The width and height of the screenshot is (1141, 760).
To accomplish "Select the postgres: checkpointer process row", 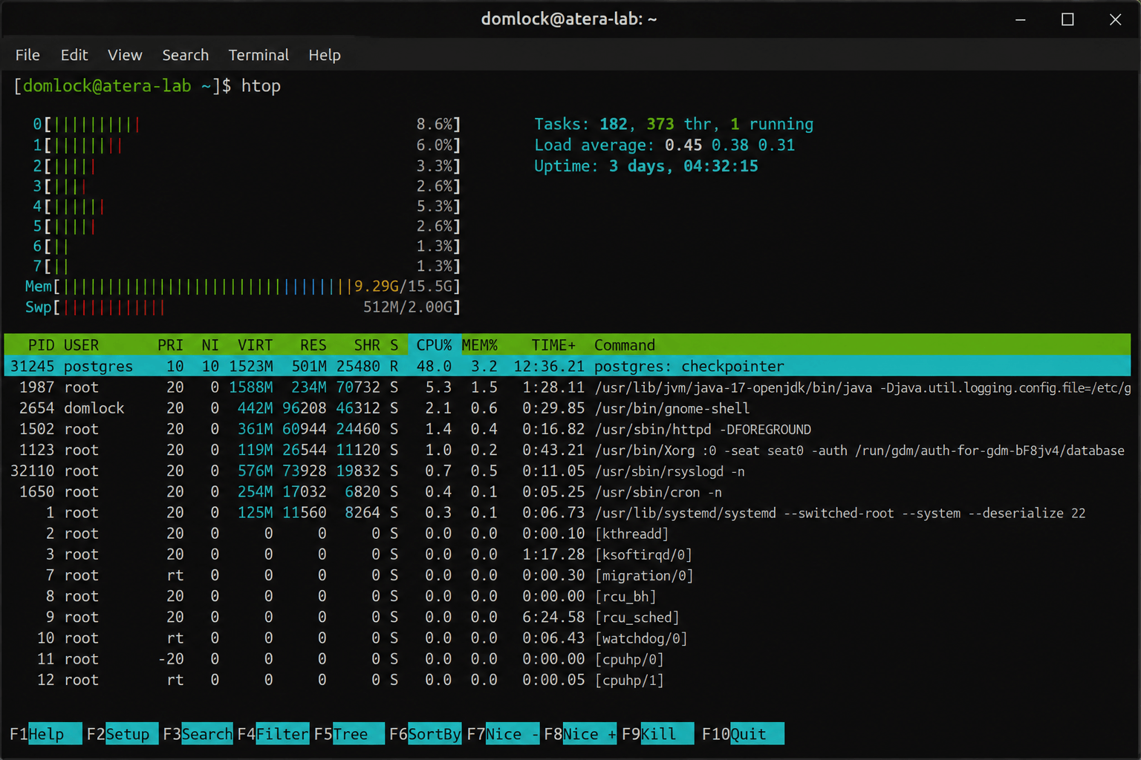I will [568, 366].
